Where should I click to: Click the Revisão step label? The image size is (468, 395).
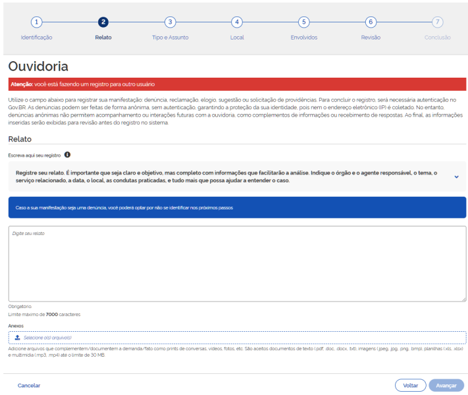pos(371,38)
